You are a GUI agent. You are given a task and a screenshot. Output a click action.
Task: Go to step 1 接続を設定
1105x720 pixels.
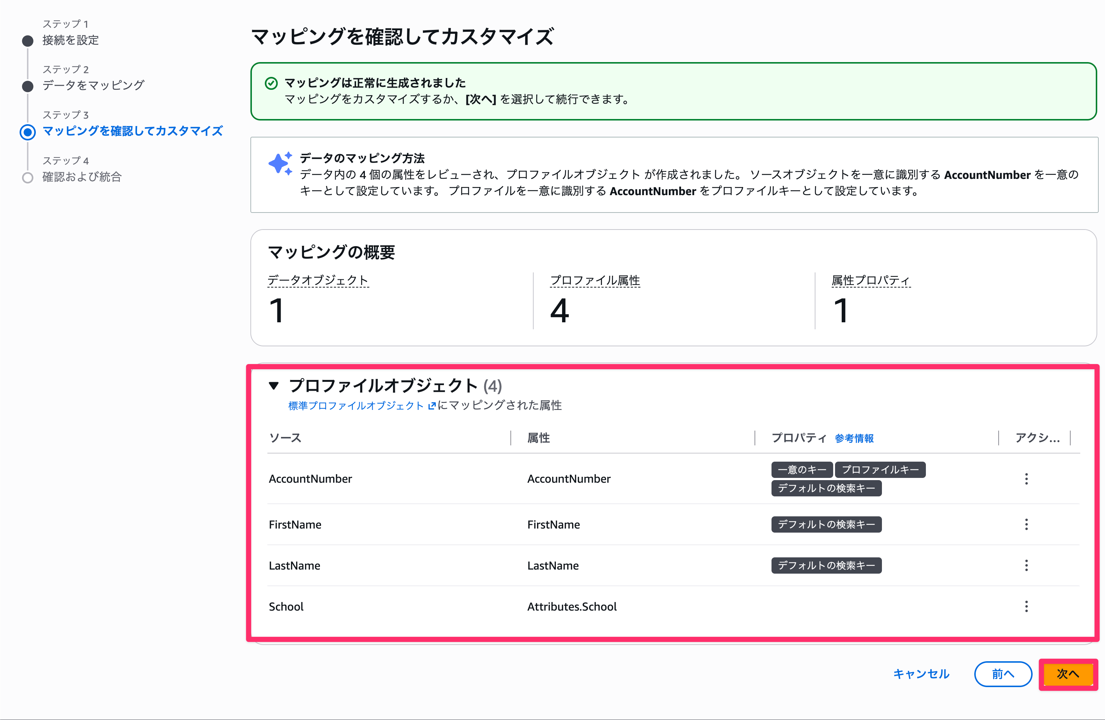click(x=71, y=40)
